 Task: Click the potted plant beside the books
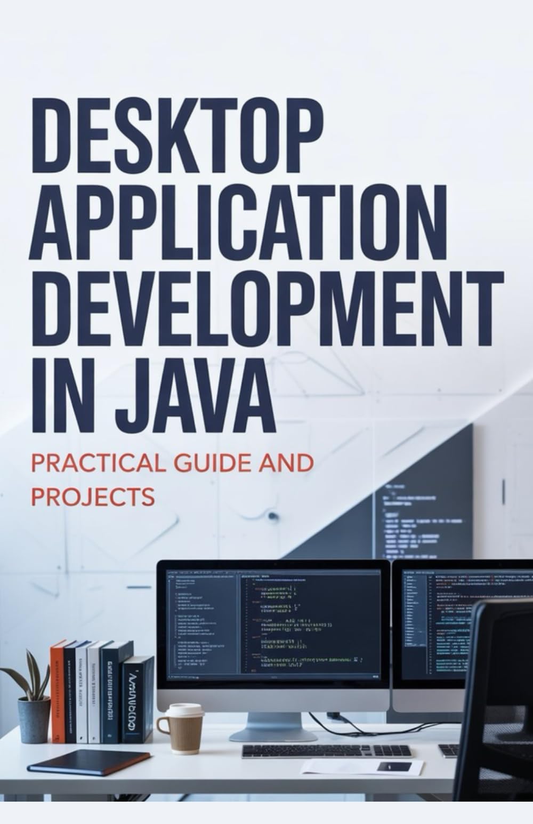(x=27, y=697)
